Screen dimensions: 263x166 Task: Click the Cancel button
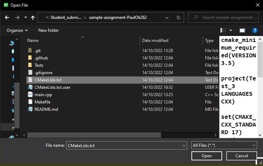(242, 156)
